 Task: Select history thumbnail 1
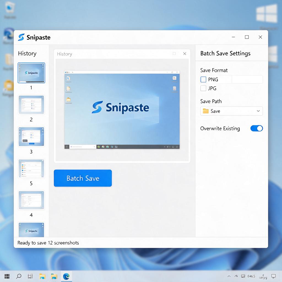coord(31,73)
